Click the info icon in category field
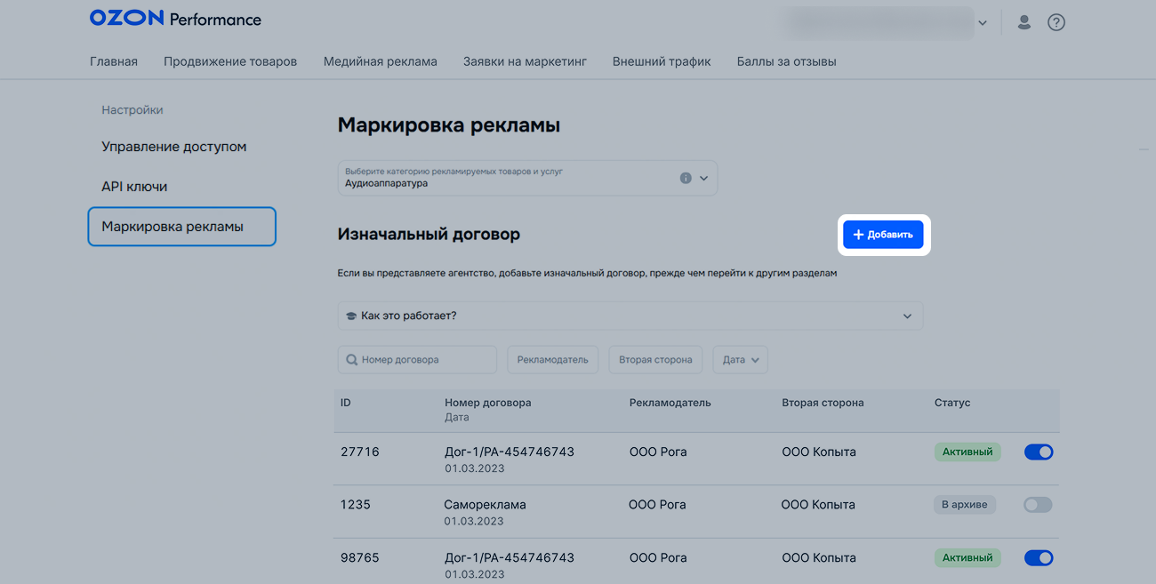 [x=686, y=178]
